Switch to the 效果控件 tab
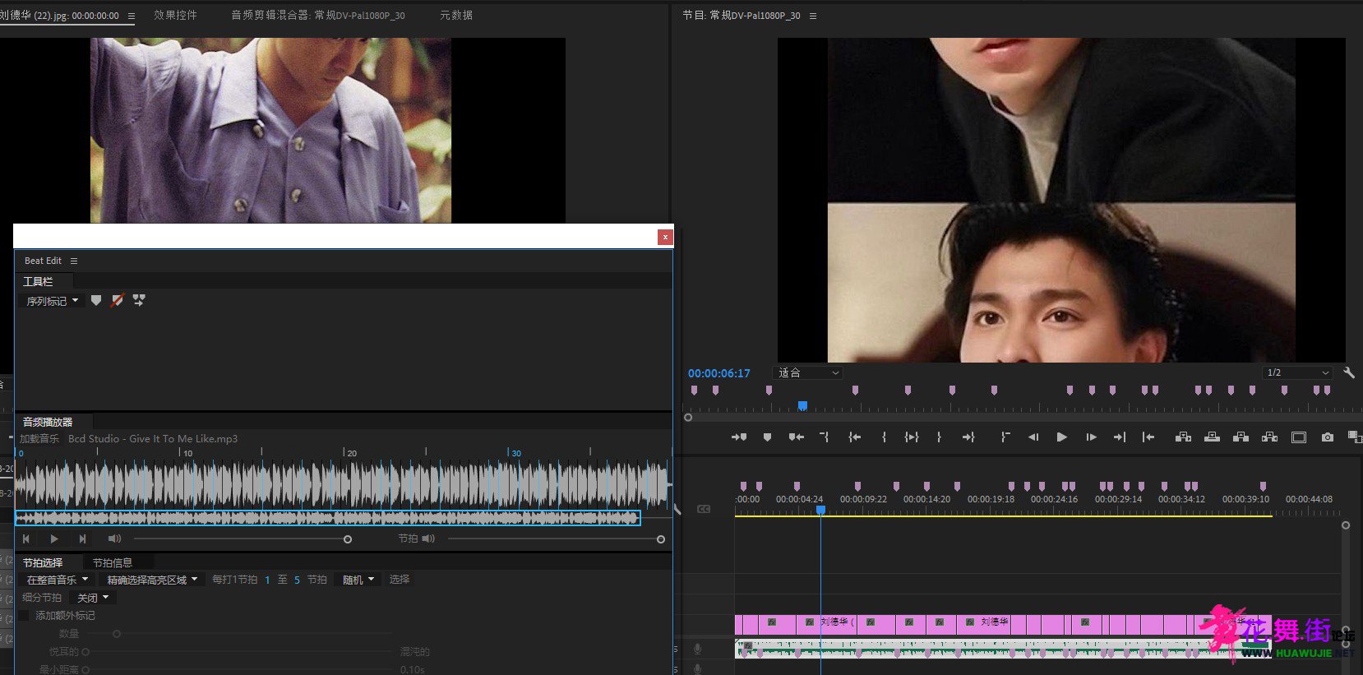Screen dimensions: 1363x675 [175, 15]
